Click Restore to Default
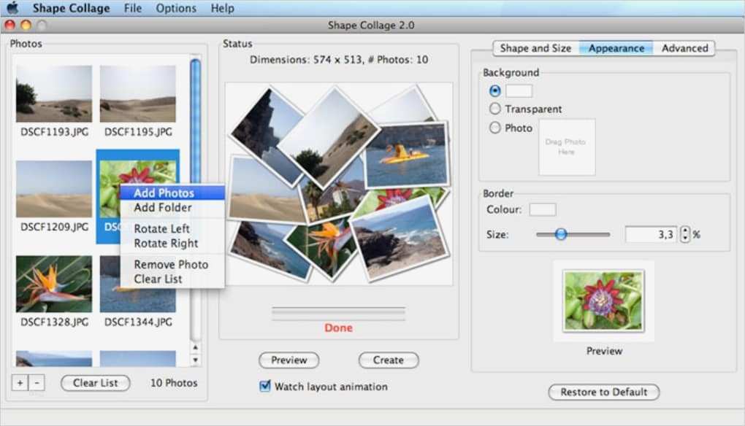This screenshot has width=745, height=426. (x=603, y=392)
